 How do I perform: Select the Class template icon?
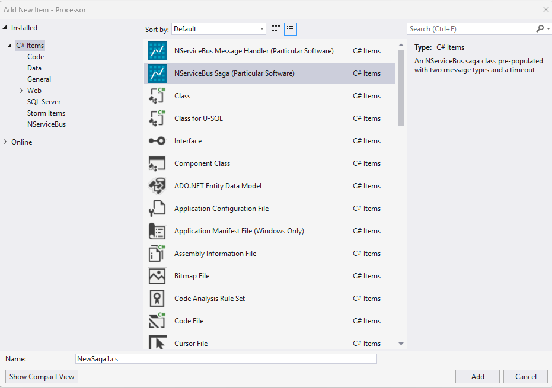pyautogui.click(x=157, y=96)
